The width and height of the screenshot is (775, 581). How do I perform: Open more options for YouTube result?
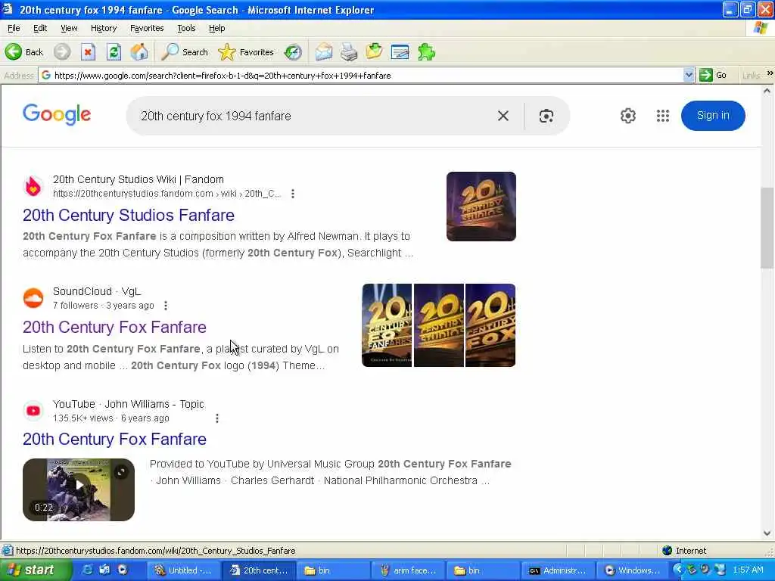pyautogui.click(x=217, y=418)
